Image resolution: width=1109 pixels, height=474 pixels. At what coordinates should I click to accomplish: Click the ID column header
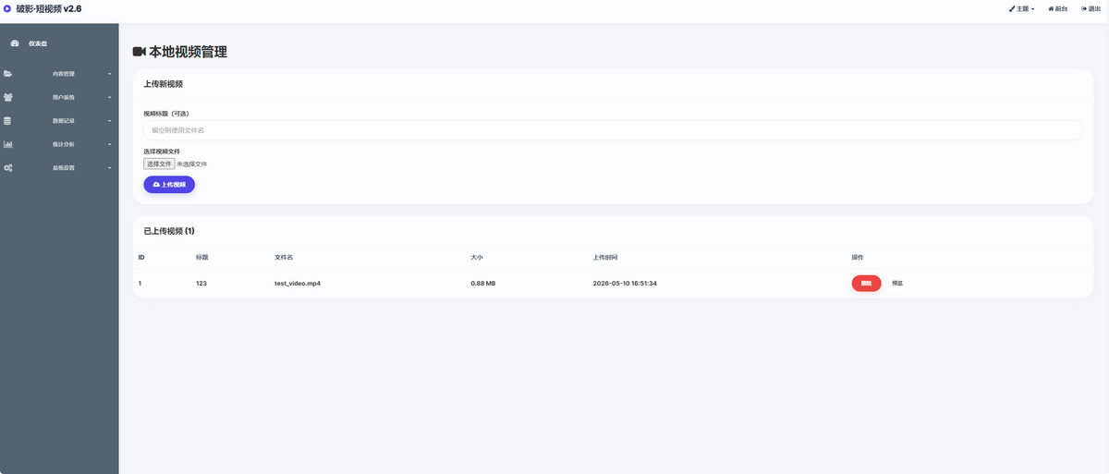pos(141,257)
